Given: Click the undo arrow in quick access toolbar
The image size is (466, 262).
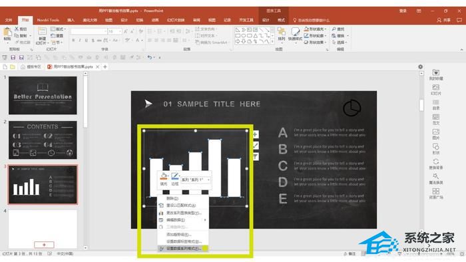Looking at the screenshot, I should pyautogui.click(x=150, y=57).
